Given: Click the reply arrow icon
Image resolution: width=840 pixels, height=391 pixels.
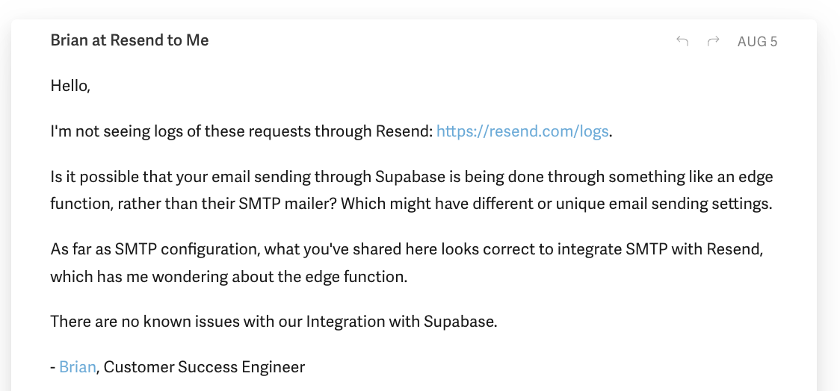Looking at the screenshot, I should point(682,41).
